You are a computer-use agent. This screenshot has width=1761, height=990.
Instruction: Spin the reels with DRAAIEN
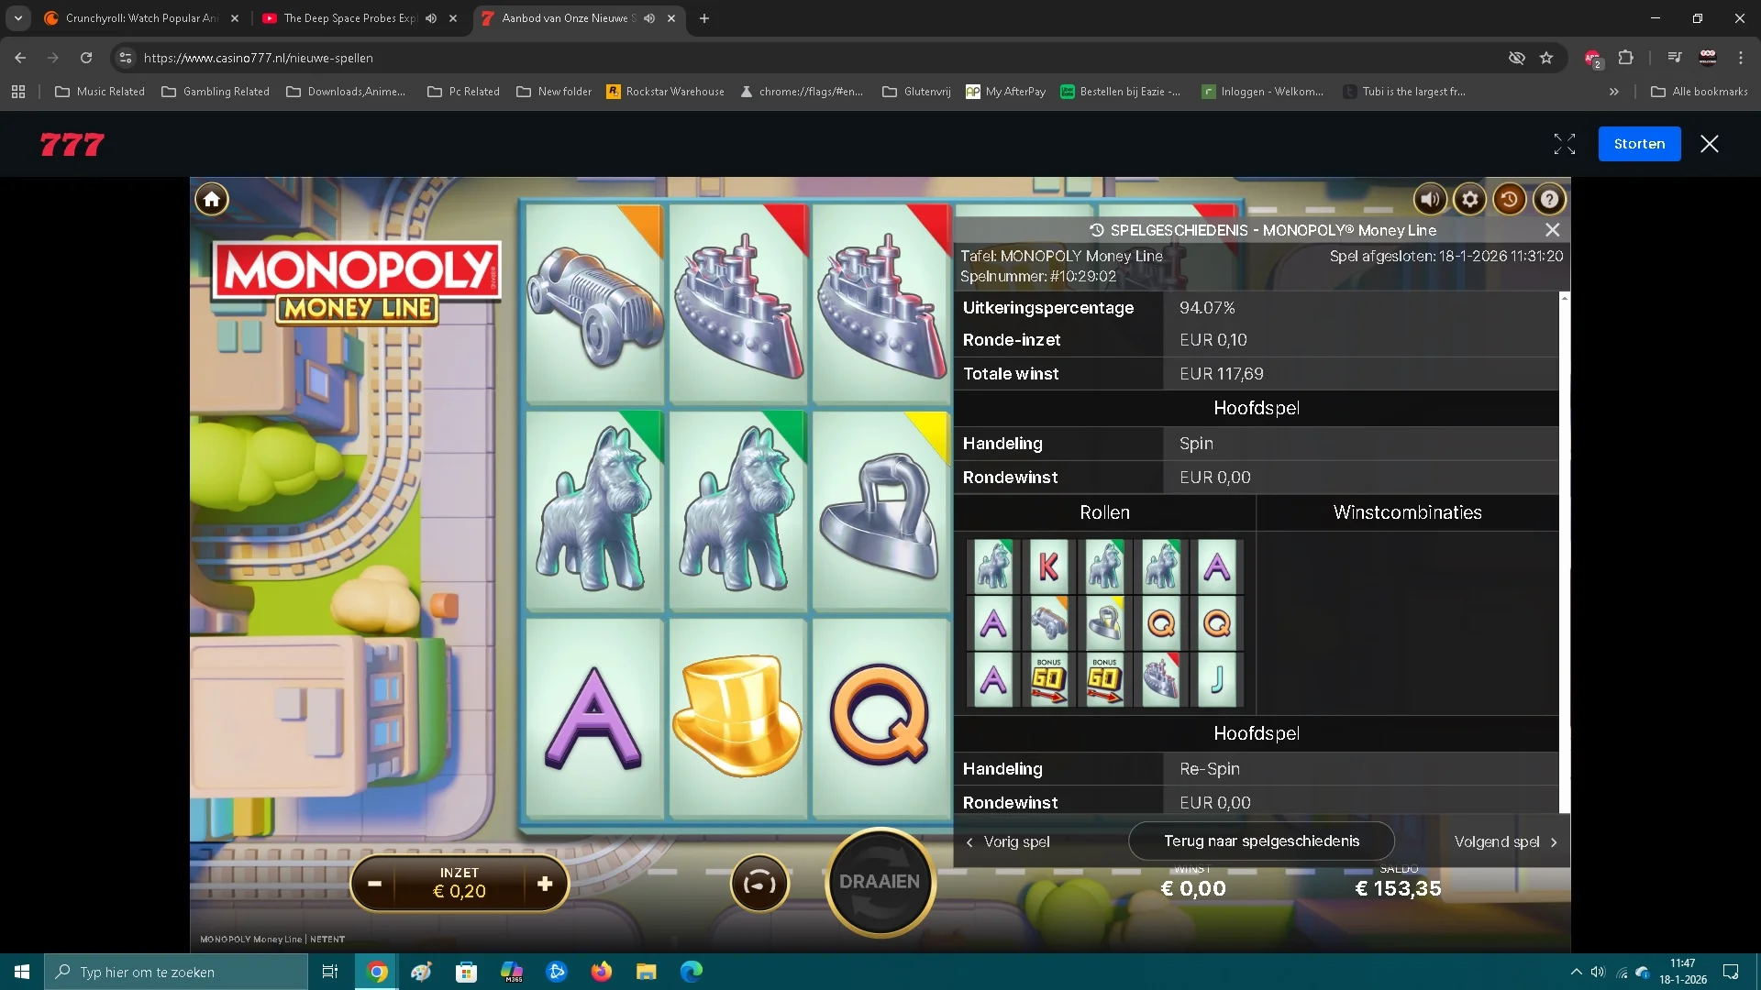click(880, 882)
